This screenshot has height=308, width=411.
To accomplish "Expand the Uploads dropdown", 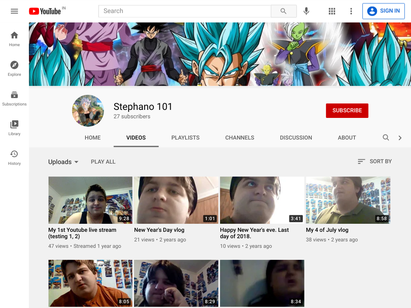I will (63, 162).
